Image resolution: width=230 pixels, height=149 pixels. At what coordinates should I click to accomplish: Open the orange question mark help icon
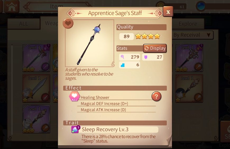point(156,96)
